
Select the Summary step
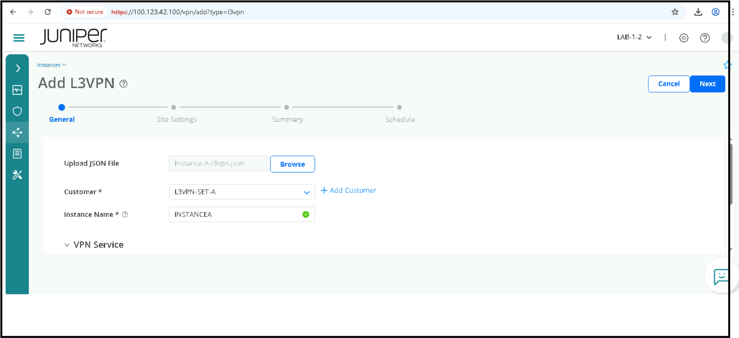(287, 119)
